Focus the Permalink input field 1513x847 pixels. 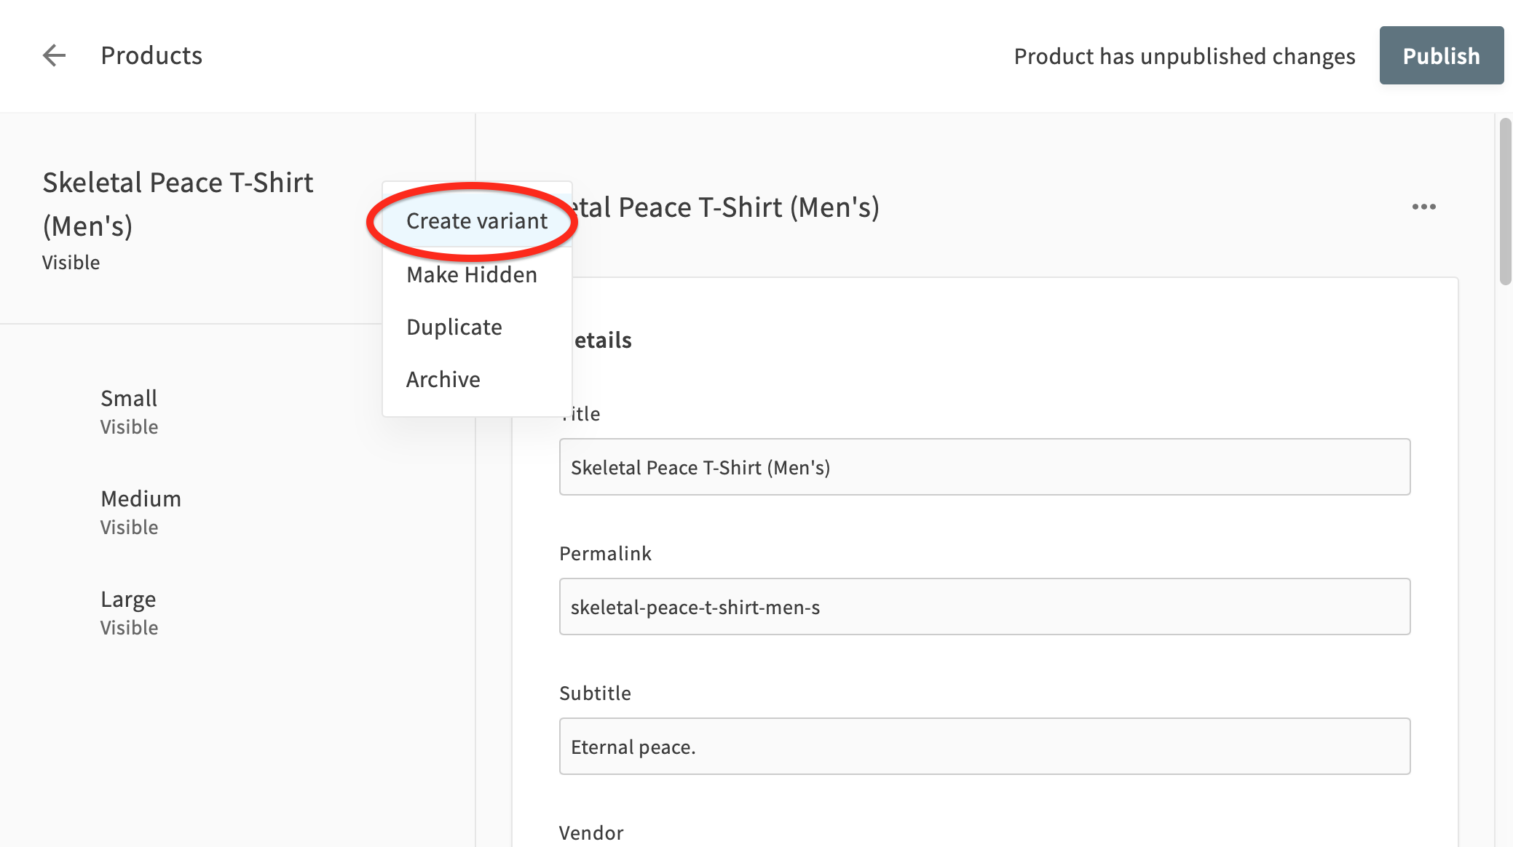[x=984, y=607]
